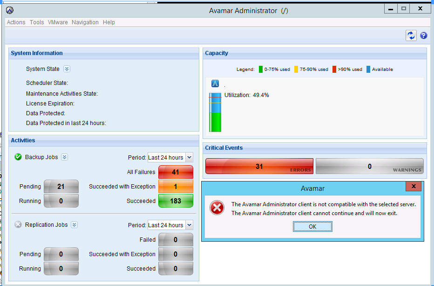Click OK in the Avamar dialog
The width and height of the screenshot is (434, 286).
click(x=312, y=227)
